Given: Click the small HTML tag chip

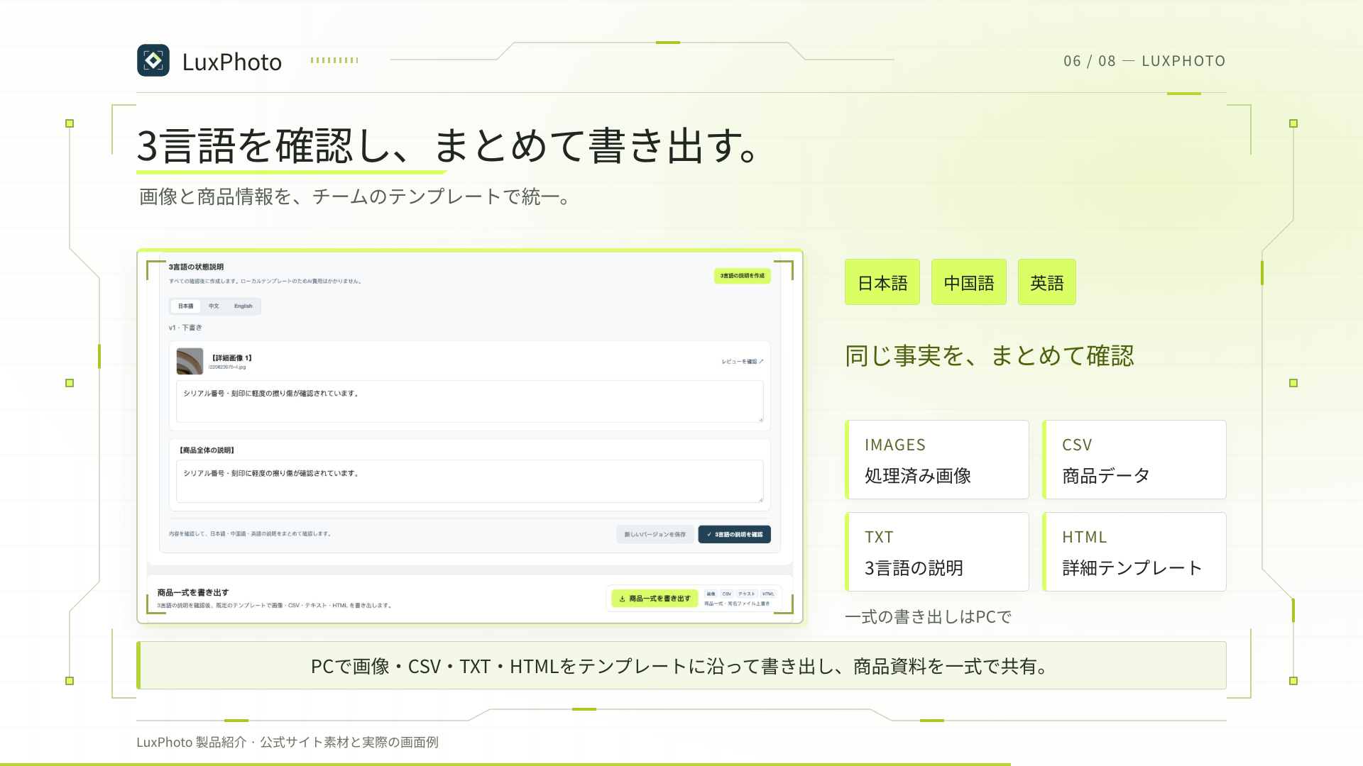Looking at the screenshot, I should 768,594.
